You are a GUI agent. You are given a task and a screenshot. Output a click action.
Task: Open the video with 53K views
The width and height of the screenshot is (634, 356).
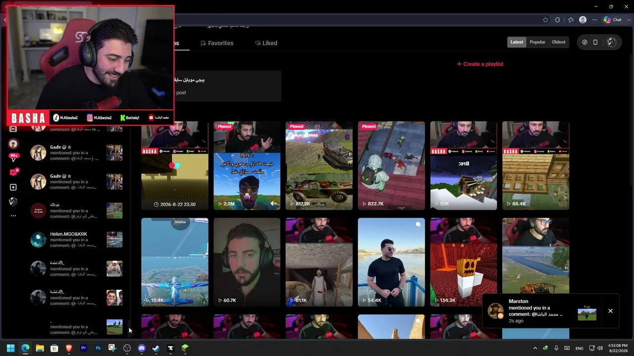pyautogui.click(x=464, y=166)
